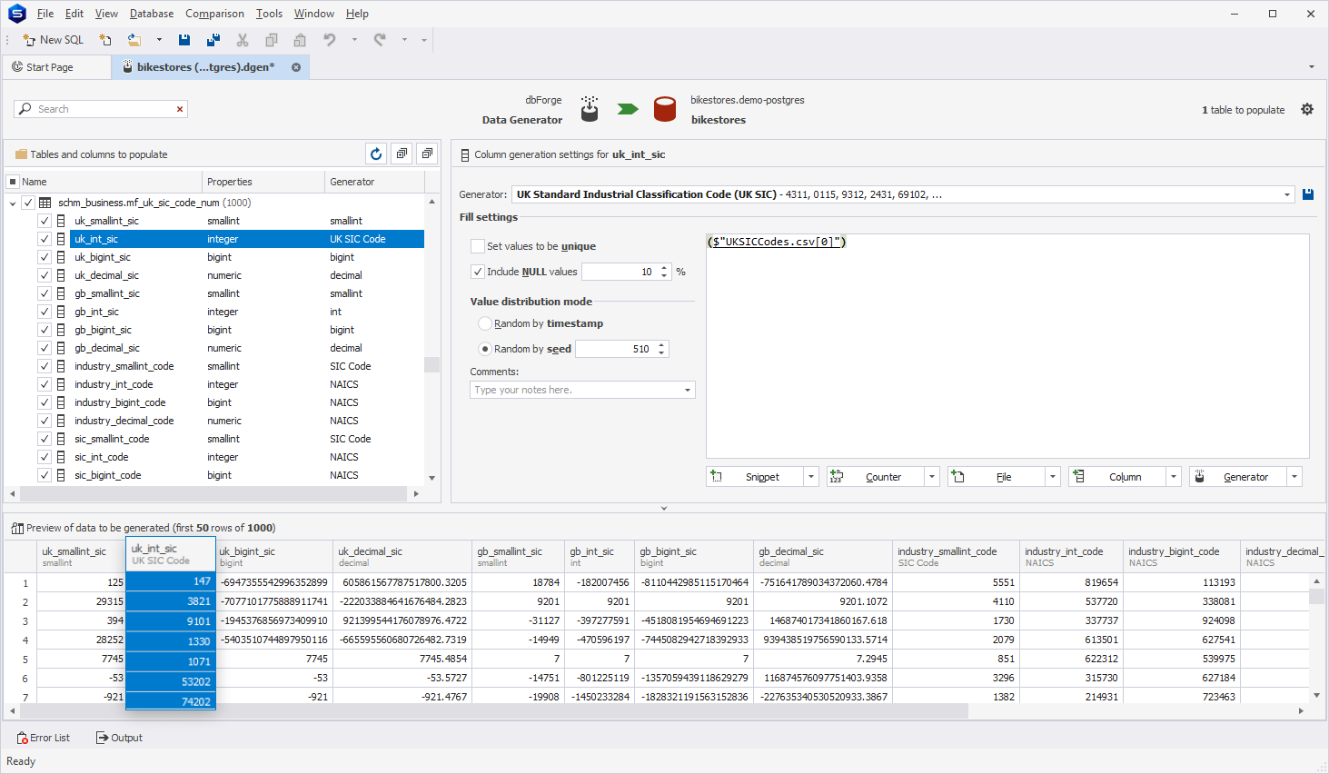Screen dimensions: 1329x774
Task: Click the green populate arrow icon
Action: pyautogui.click(x=628, y=109)
